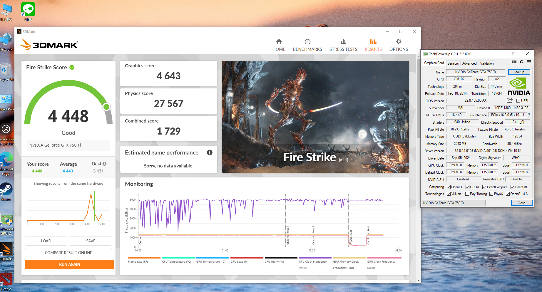
Task: Open the Home section in 3DMark
Action: [279, 45]
